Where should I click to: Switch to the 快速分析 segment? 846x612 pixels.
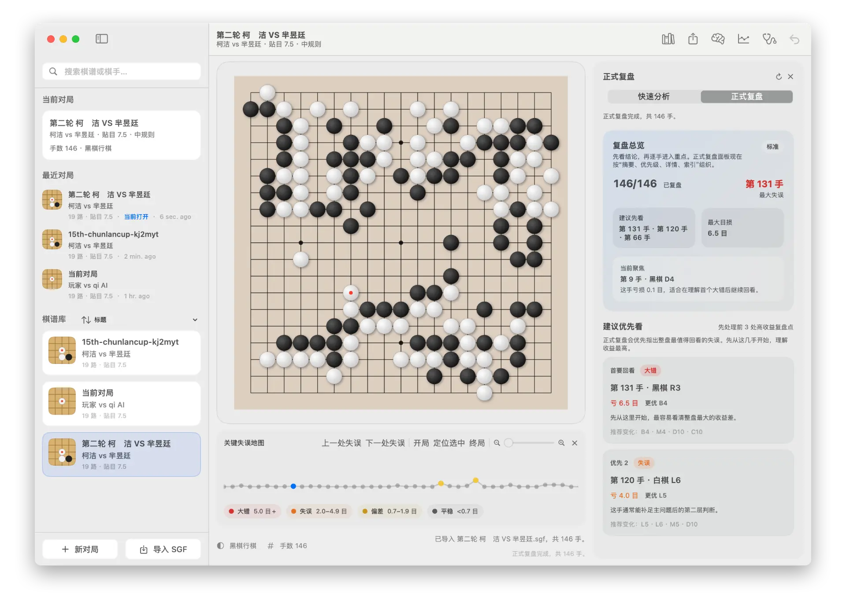point(654,96)
